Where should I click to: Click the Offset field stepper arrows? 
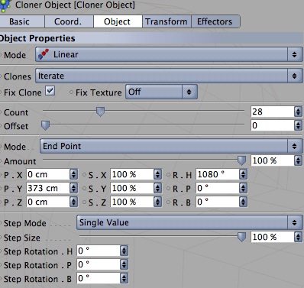pos(298,125)
